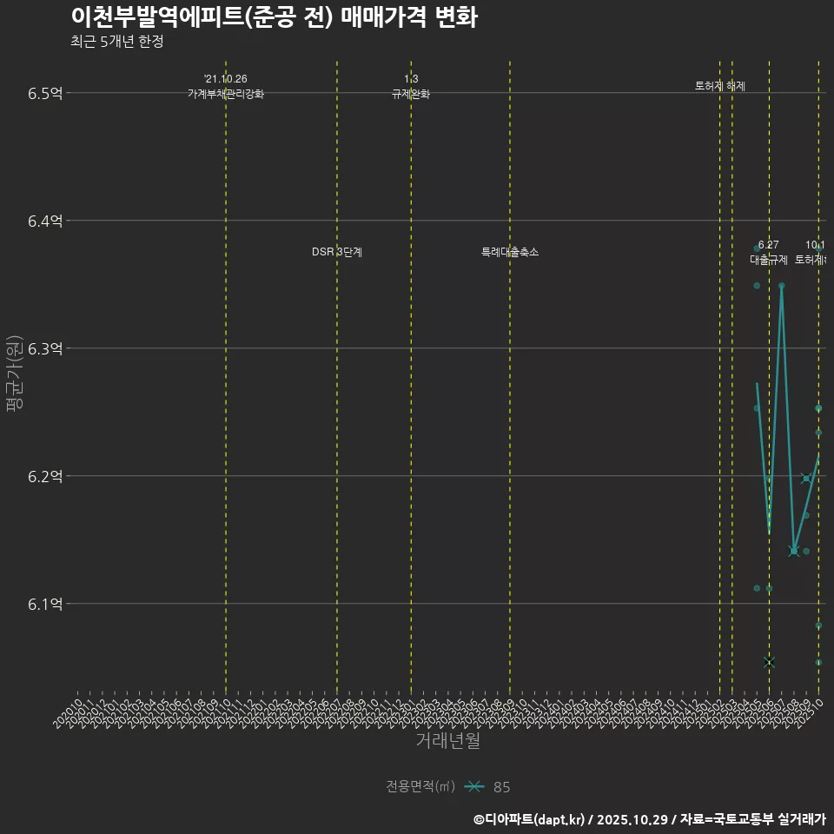The height and width of the screenshot is (834, 834).
Task: Click the 규제완화 annotation label
Action: tap(408, 92)
